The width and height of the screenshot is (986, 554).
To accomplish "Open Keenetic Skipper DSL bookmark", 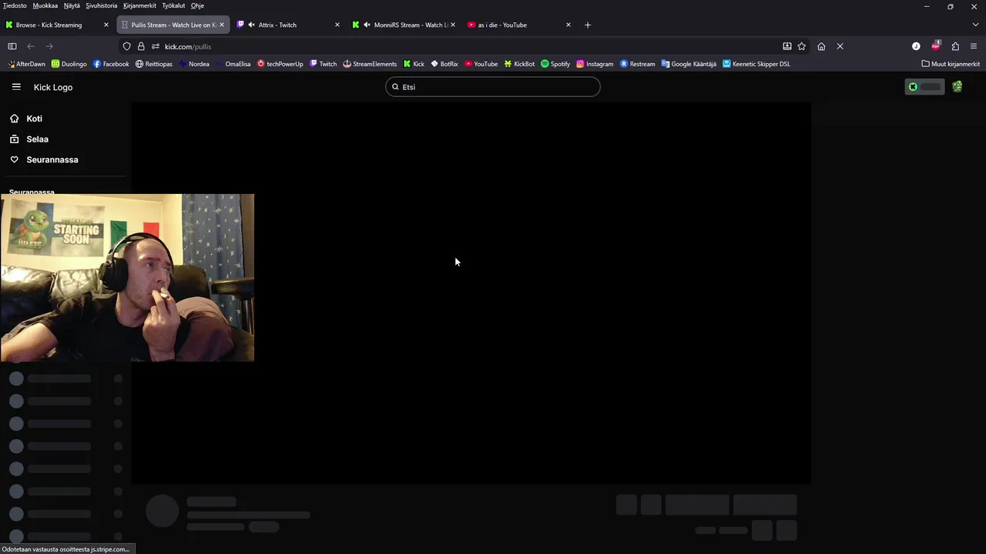I will pos(756,64).
